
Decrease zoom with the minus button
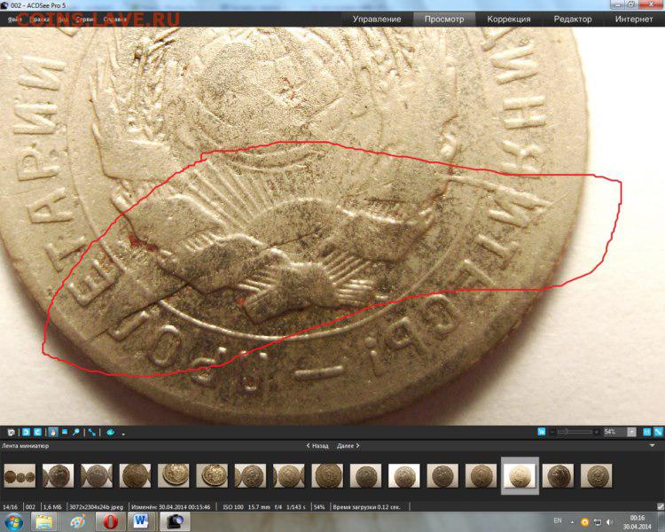(x=552, y=432)
